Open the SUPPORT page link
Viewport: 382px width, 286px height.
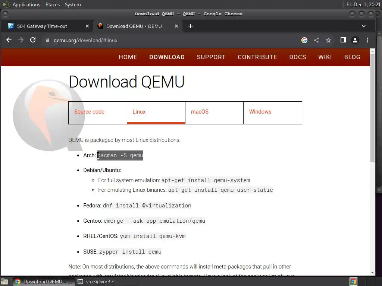point(211,57)
